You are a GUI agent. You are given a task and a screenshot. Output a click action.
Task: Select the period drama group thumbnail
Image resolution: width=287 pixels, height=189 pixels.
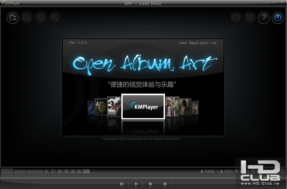point(114,107)
